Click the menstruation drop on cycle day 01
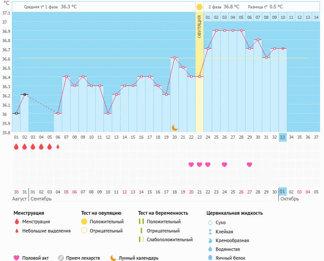 [16, 147]
